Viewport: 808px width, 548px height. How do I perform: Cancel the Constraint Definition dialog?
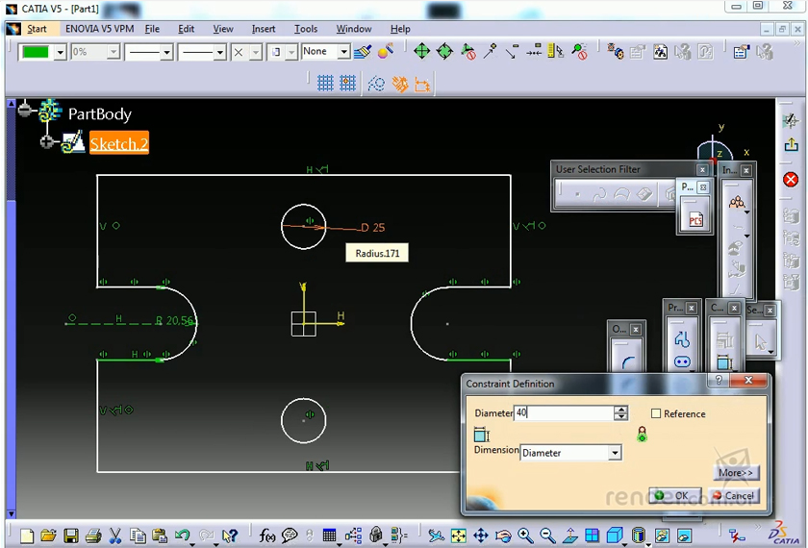coord(733,496)
